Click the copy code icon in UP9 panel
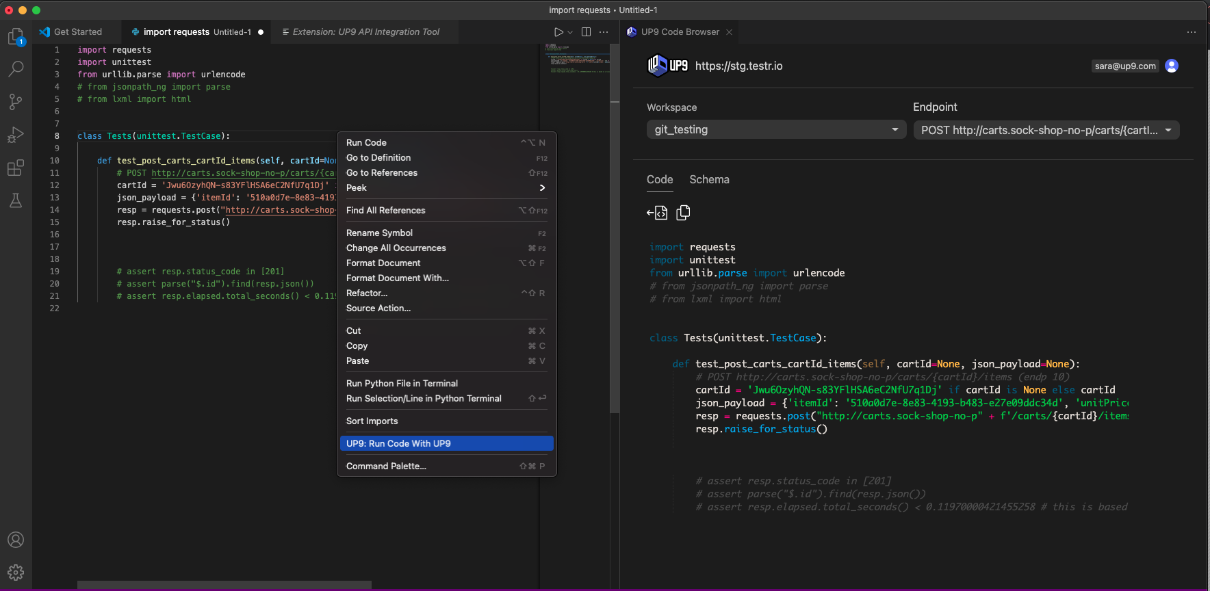 pos(683,213)
